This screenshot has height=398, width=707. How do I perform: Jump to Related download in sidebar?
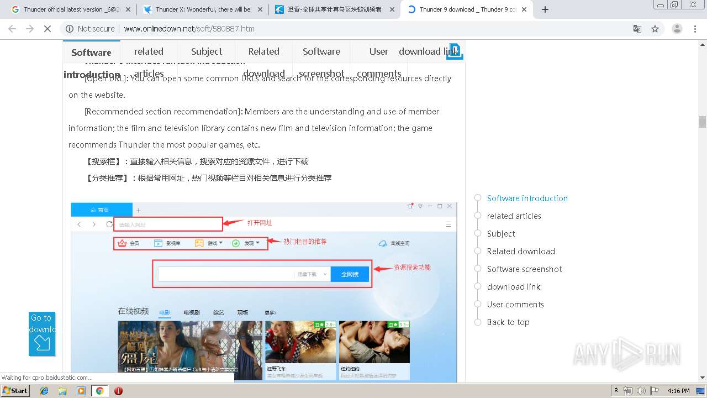pyautogui.click(x=521, y=252)
